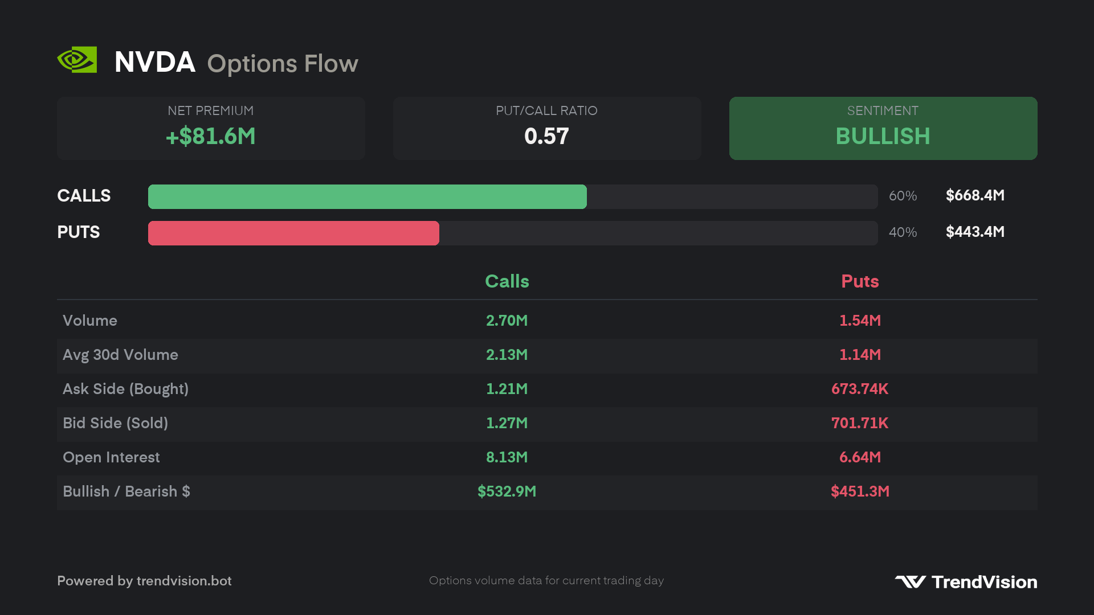Click the green Calls progress bar
The width and height of the screenshot is (1094, 615).
pyautogui.click(x=368, y=196)
